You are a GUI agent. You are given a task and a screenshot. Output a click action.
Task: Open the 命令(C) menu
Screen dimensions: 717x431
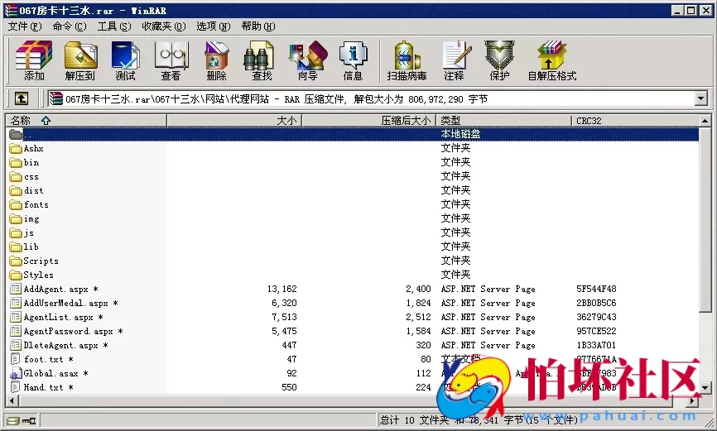point(69,26)
